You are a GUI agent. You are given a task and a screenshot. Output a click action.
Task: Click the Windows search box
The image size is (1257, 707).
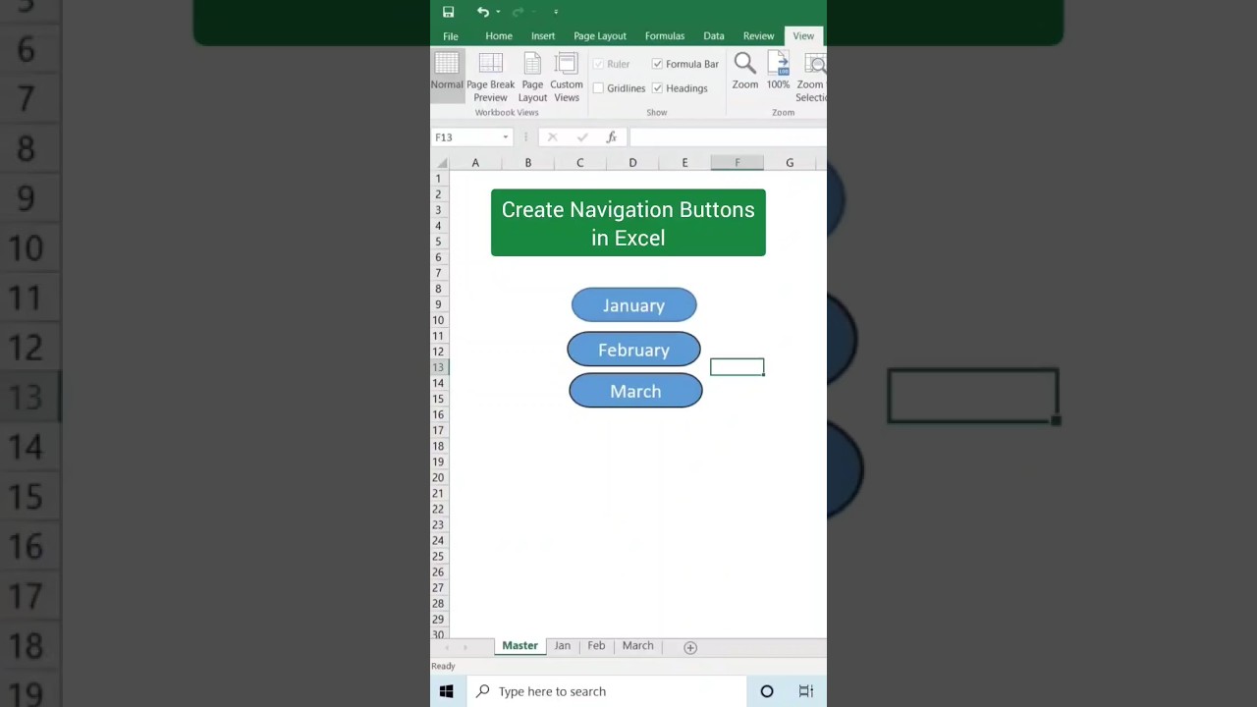pyautogui.click(x=607, y=691)
